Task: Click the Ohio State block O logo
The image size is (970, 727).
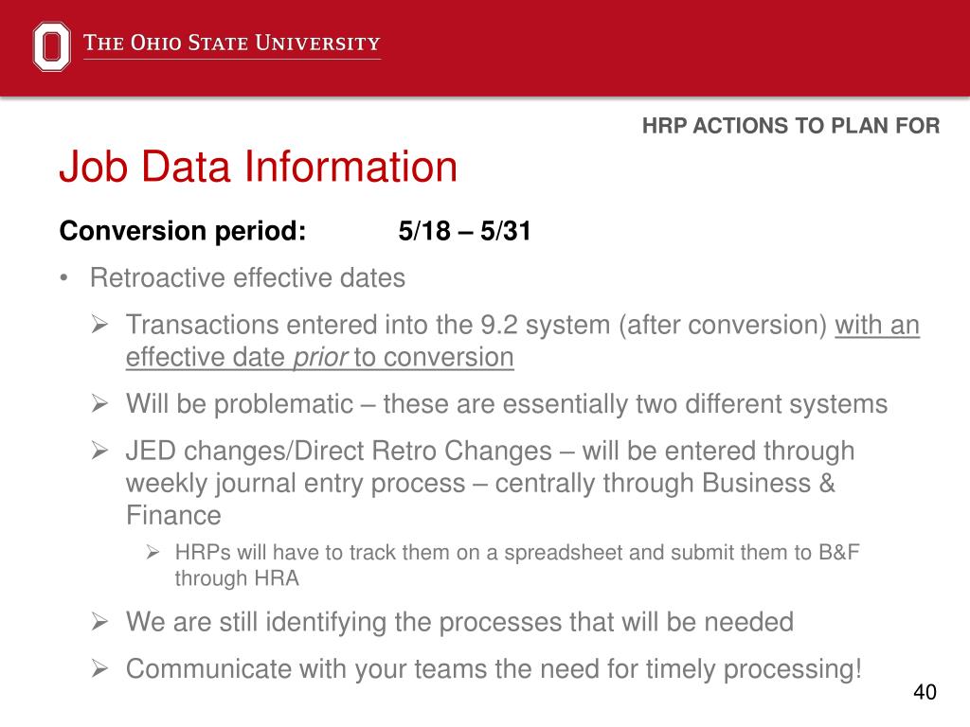Action: point(51,46)
